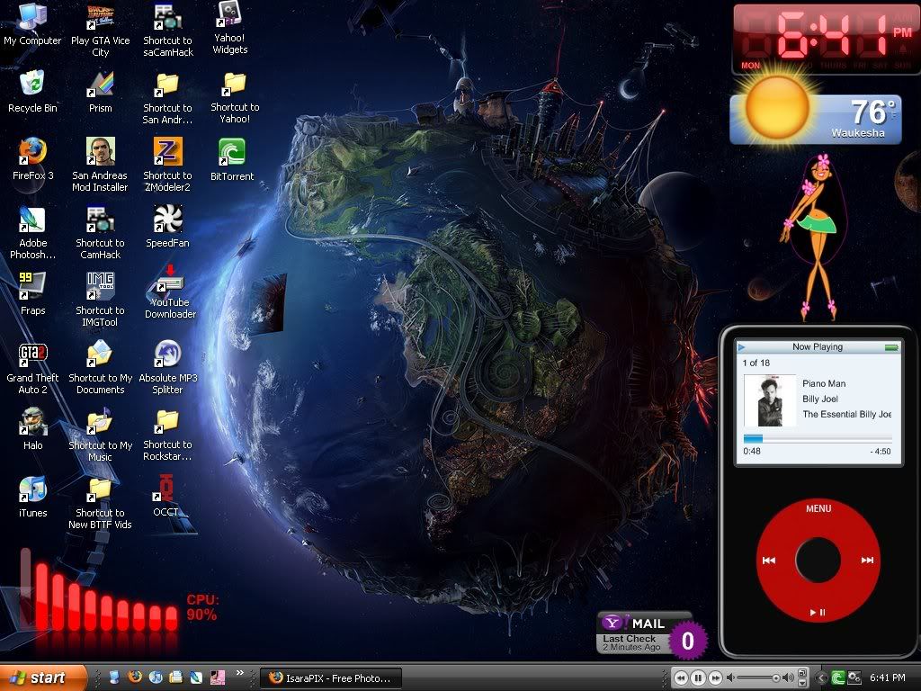Open the Recycle Bin
This screenshot has width=921, height=691.
click(x=32, y=85)
